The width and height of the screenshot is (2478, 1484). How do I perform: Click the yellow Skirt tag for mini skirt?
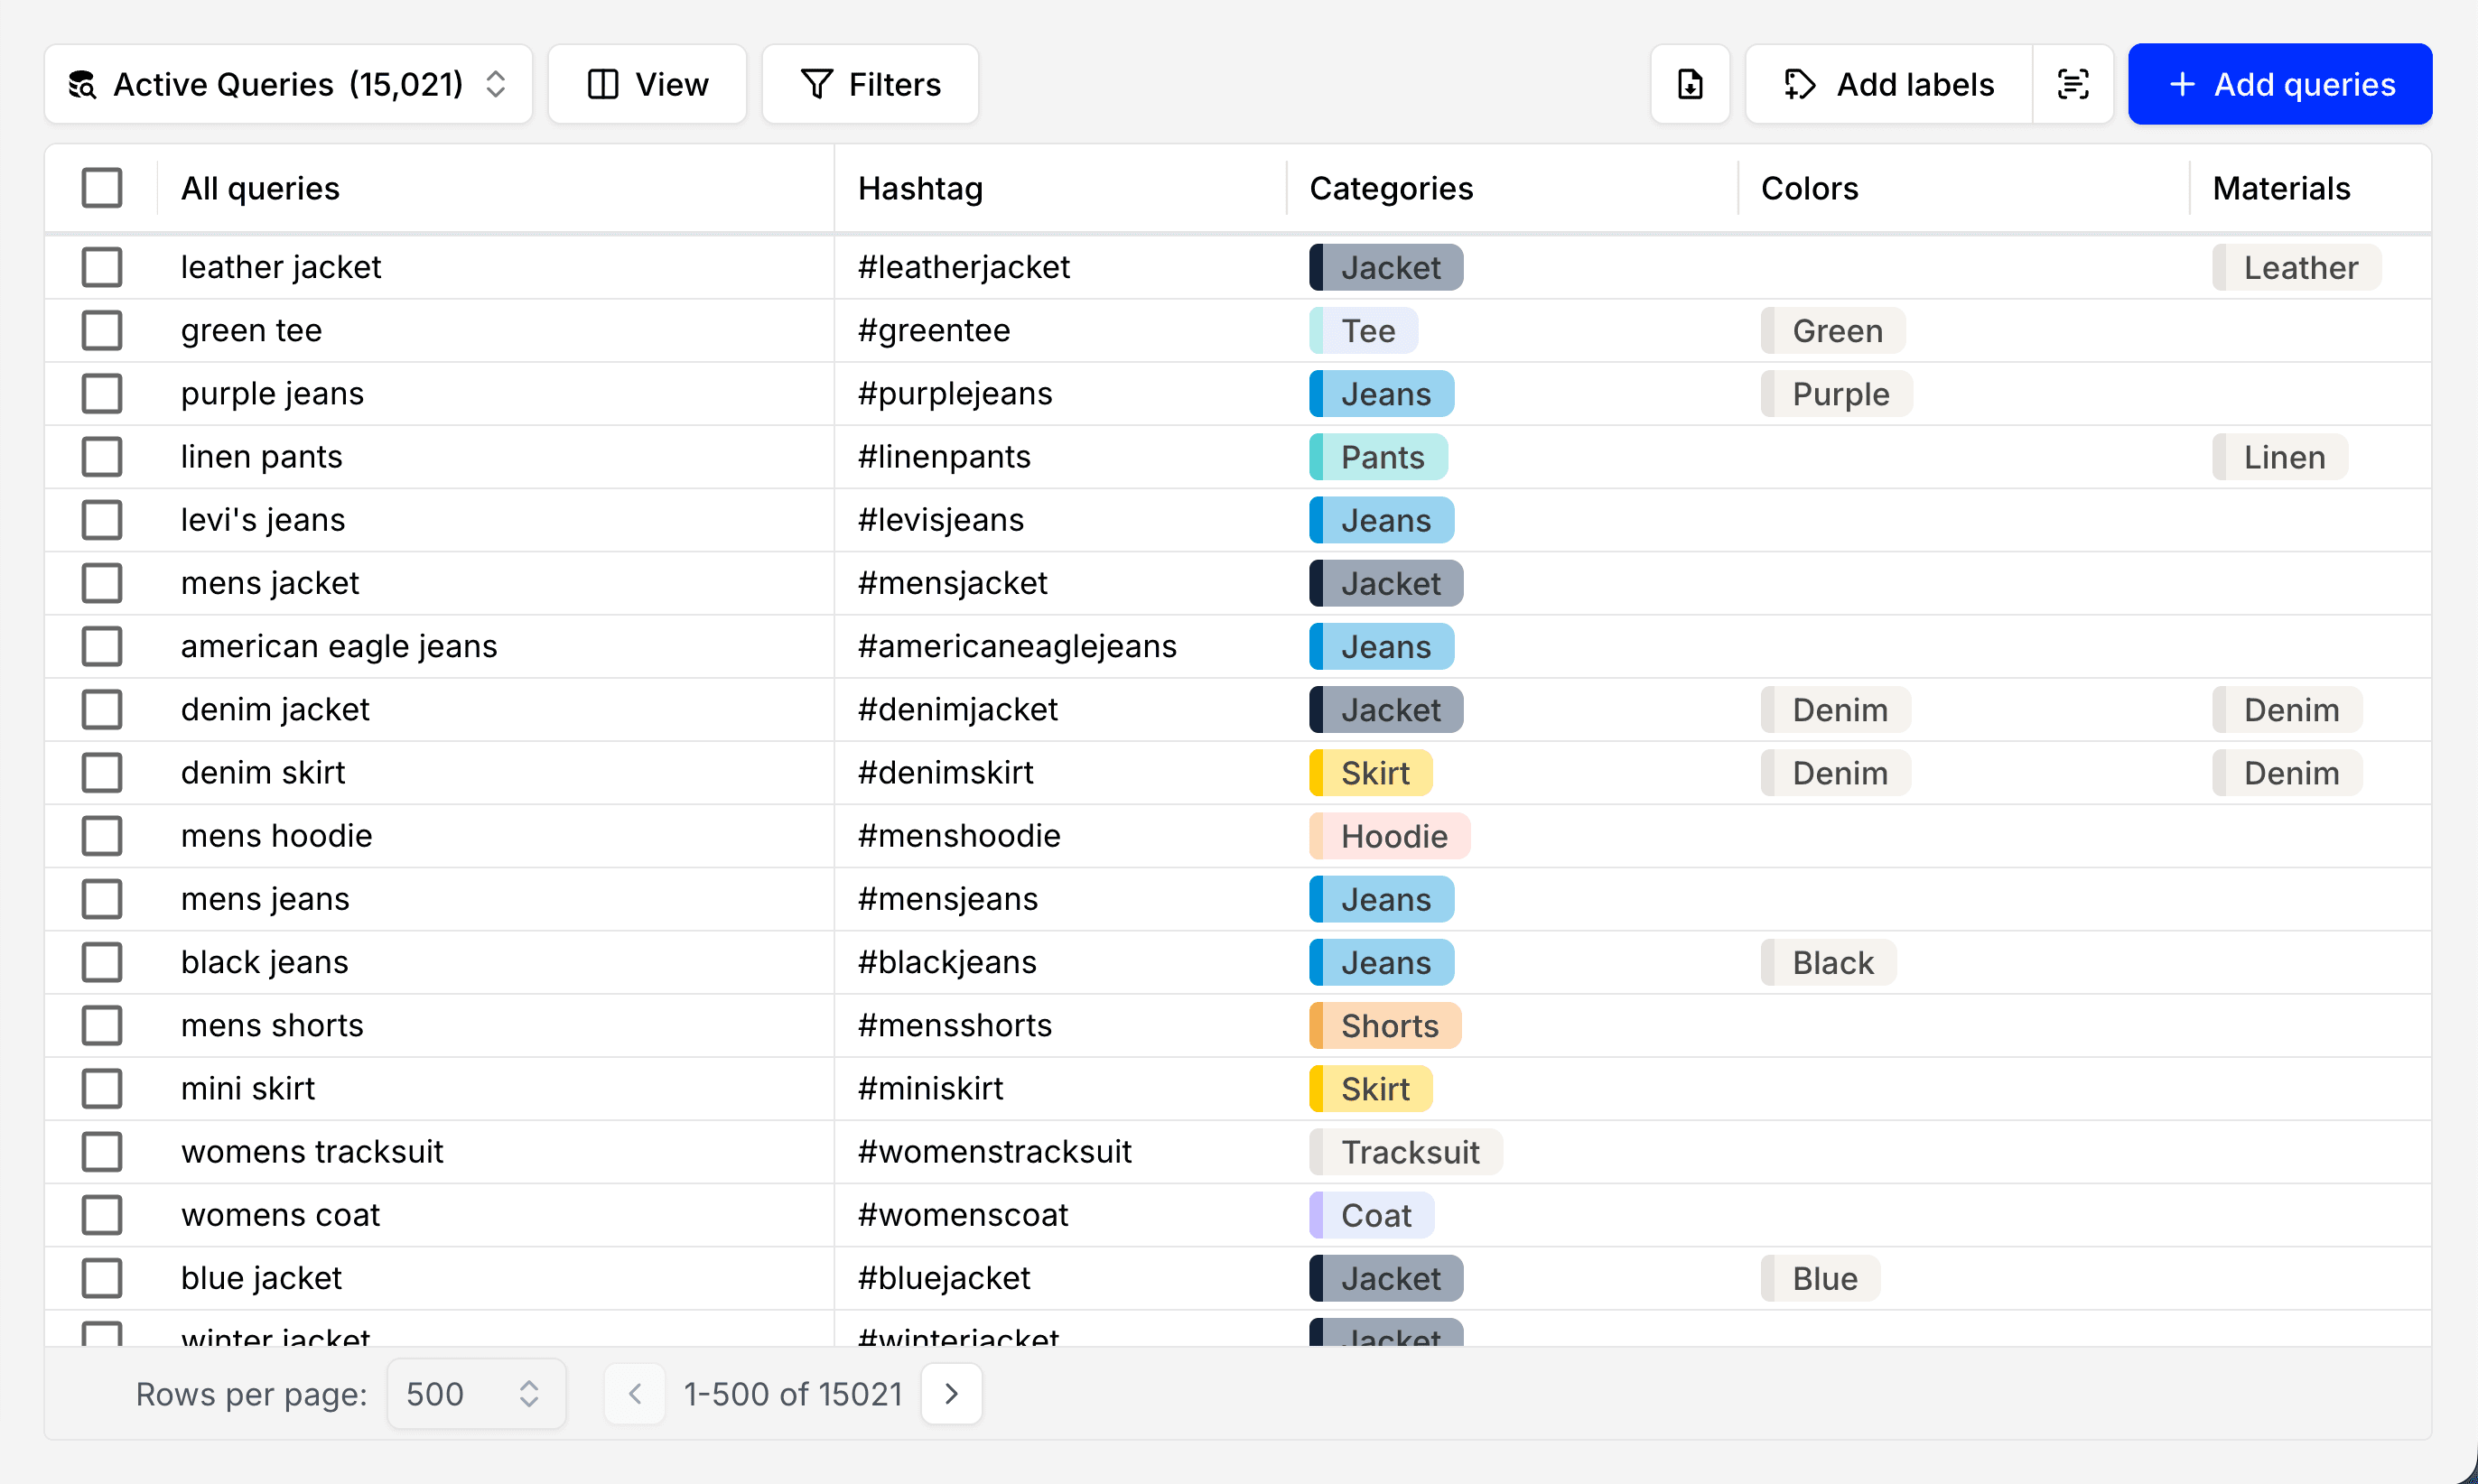click(x=1372, y=1088)
